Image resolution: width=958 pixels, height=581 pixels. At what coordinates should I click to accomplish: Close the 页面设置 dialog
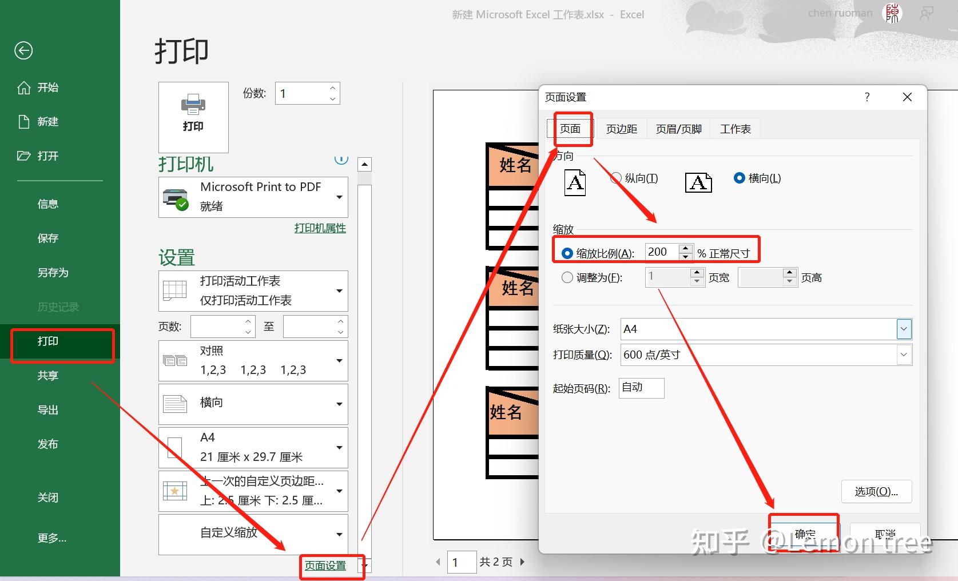pyautogui.click(x=907, y=97)
